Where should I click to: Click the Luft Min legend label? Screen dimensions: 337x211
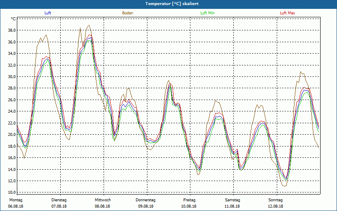coord(207,13)
